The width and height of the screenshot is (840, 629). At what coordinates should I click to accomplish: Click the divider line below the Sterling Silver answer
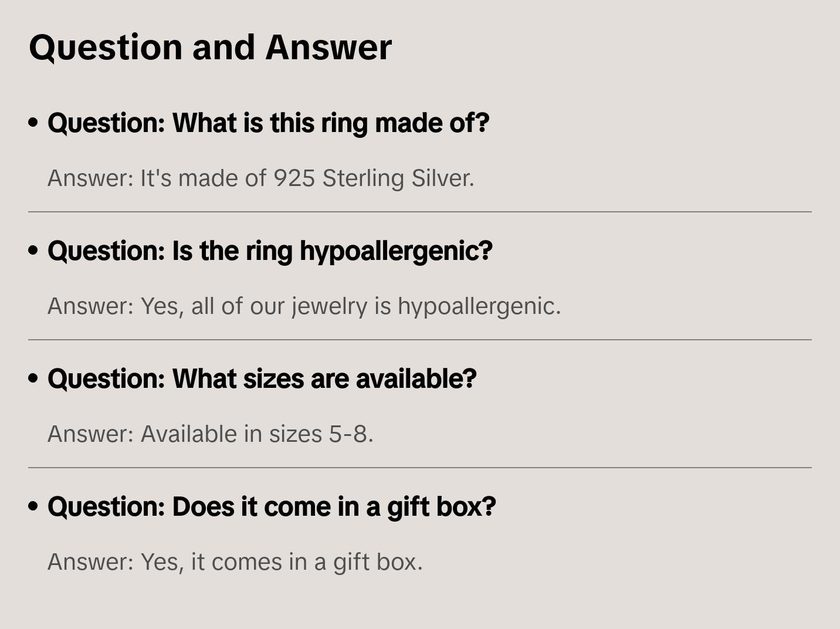pos(420,212)
